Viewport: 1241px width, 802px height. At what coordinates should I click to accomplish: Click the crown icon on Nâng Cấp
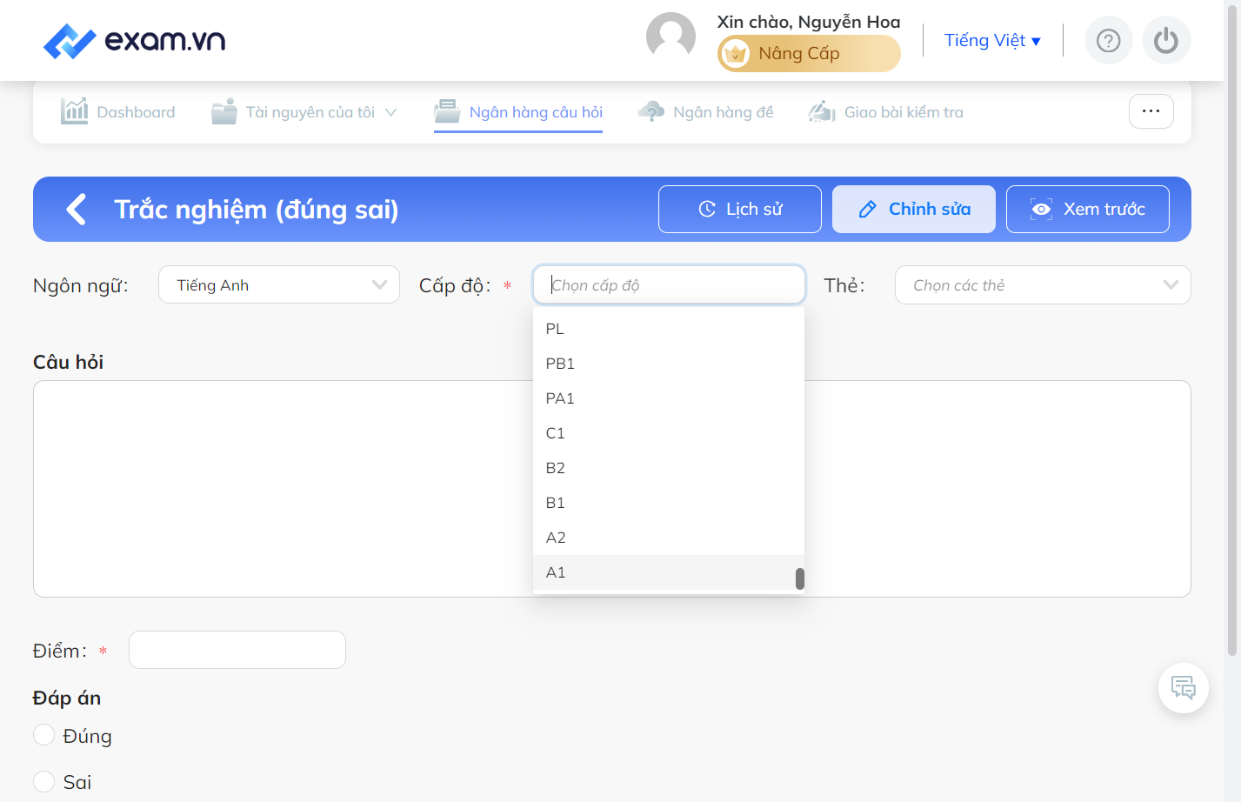click(x=736, y=54)
